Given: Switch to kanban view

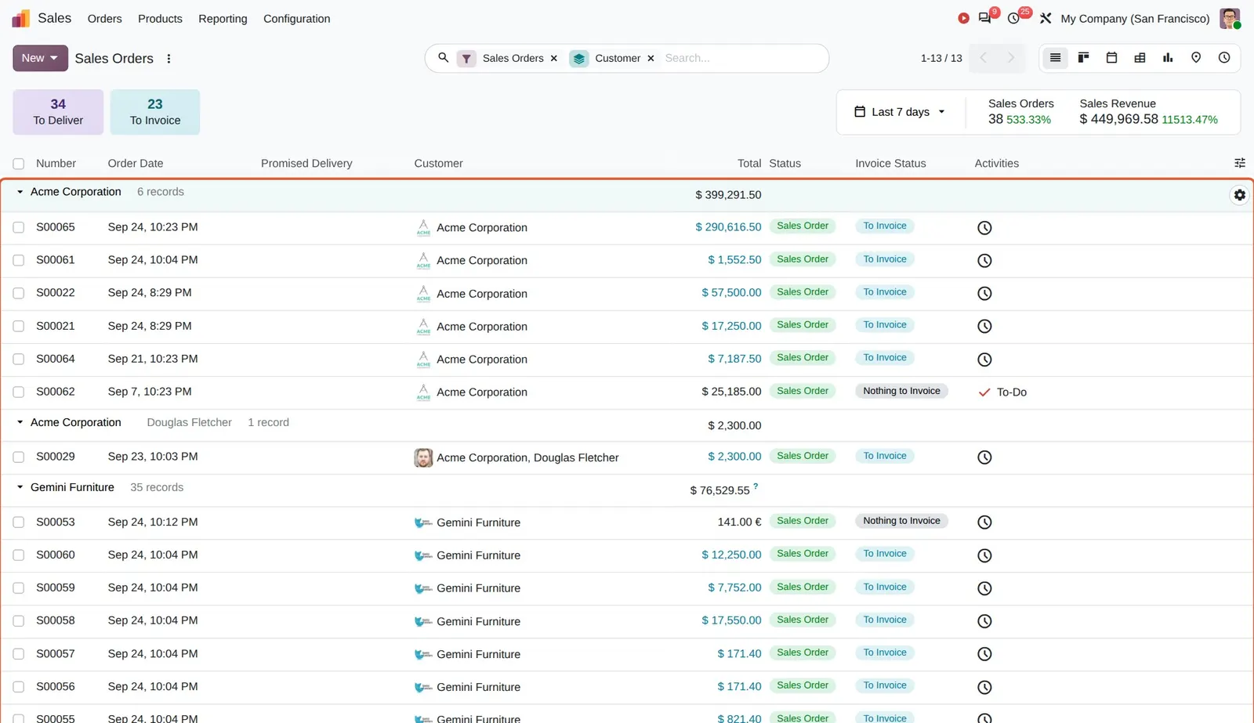Looking at the screenshot, I should (x=1083, y=58).
